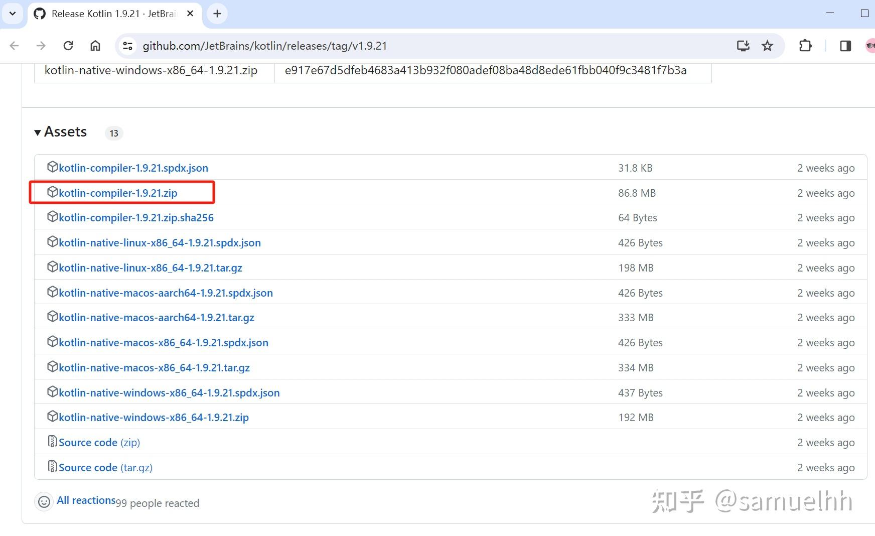Click the install page icon in address bar
Screen dimensions: 875x536
(x=743, y=46)
